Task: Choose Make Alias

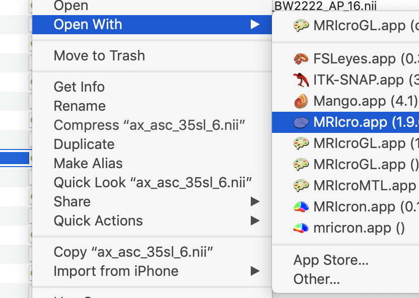Action: pos(88,164)
